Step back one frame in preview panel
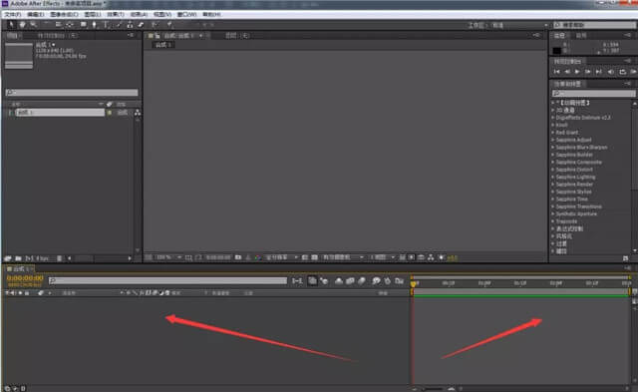Image resolution: width=638 pixels, height=392 pixels. pos(567,72)
